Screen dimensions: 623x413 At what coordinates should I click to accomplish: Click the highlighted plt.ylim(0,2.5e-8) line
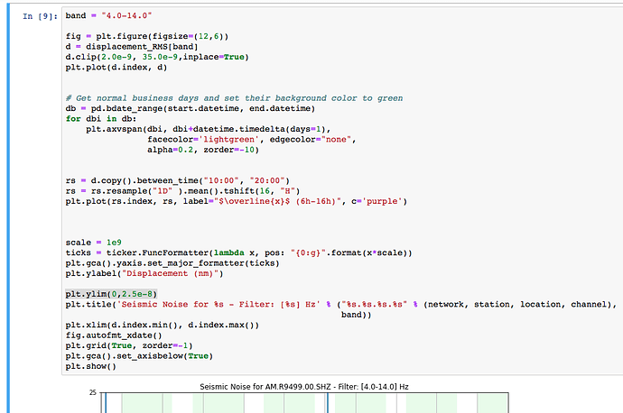click(x=111, y=294)
